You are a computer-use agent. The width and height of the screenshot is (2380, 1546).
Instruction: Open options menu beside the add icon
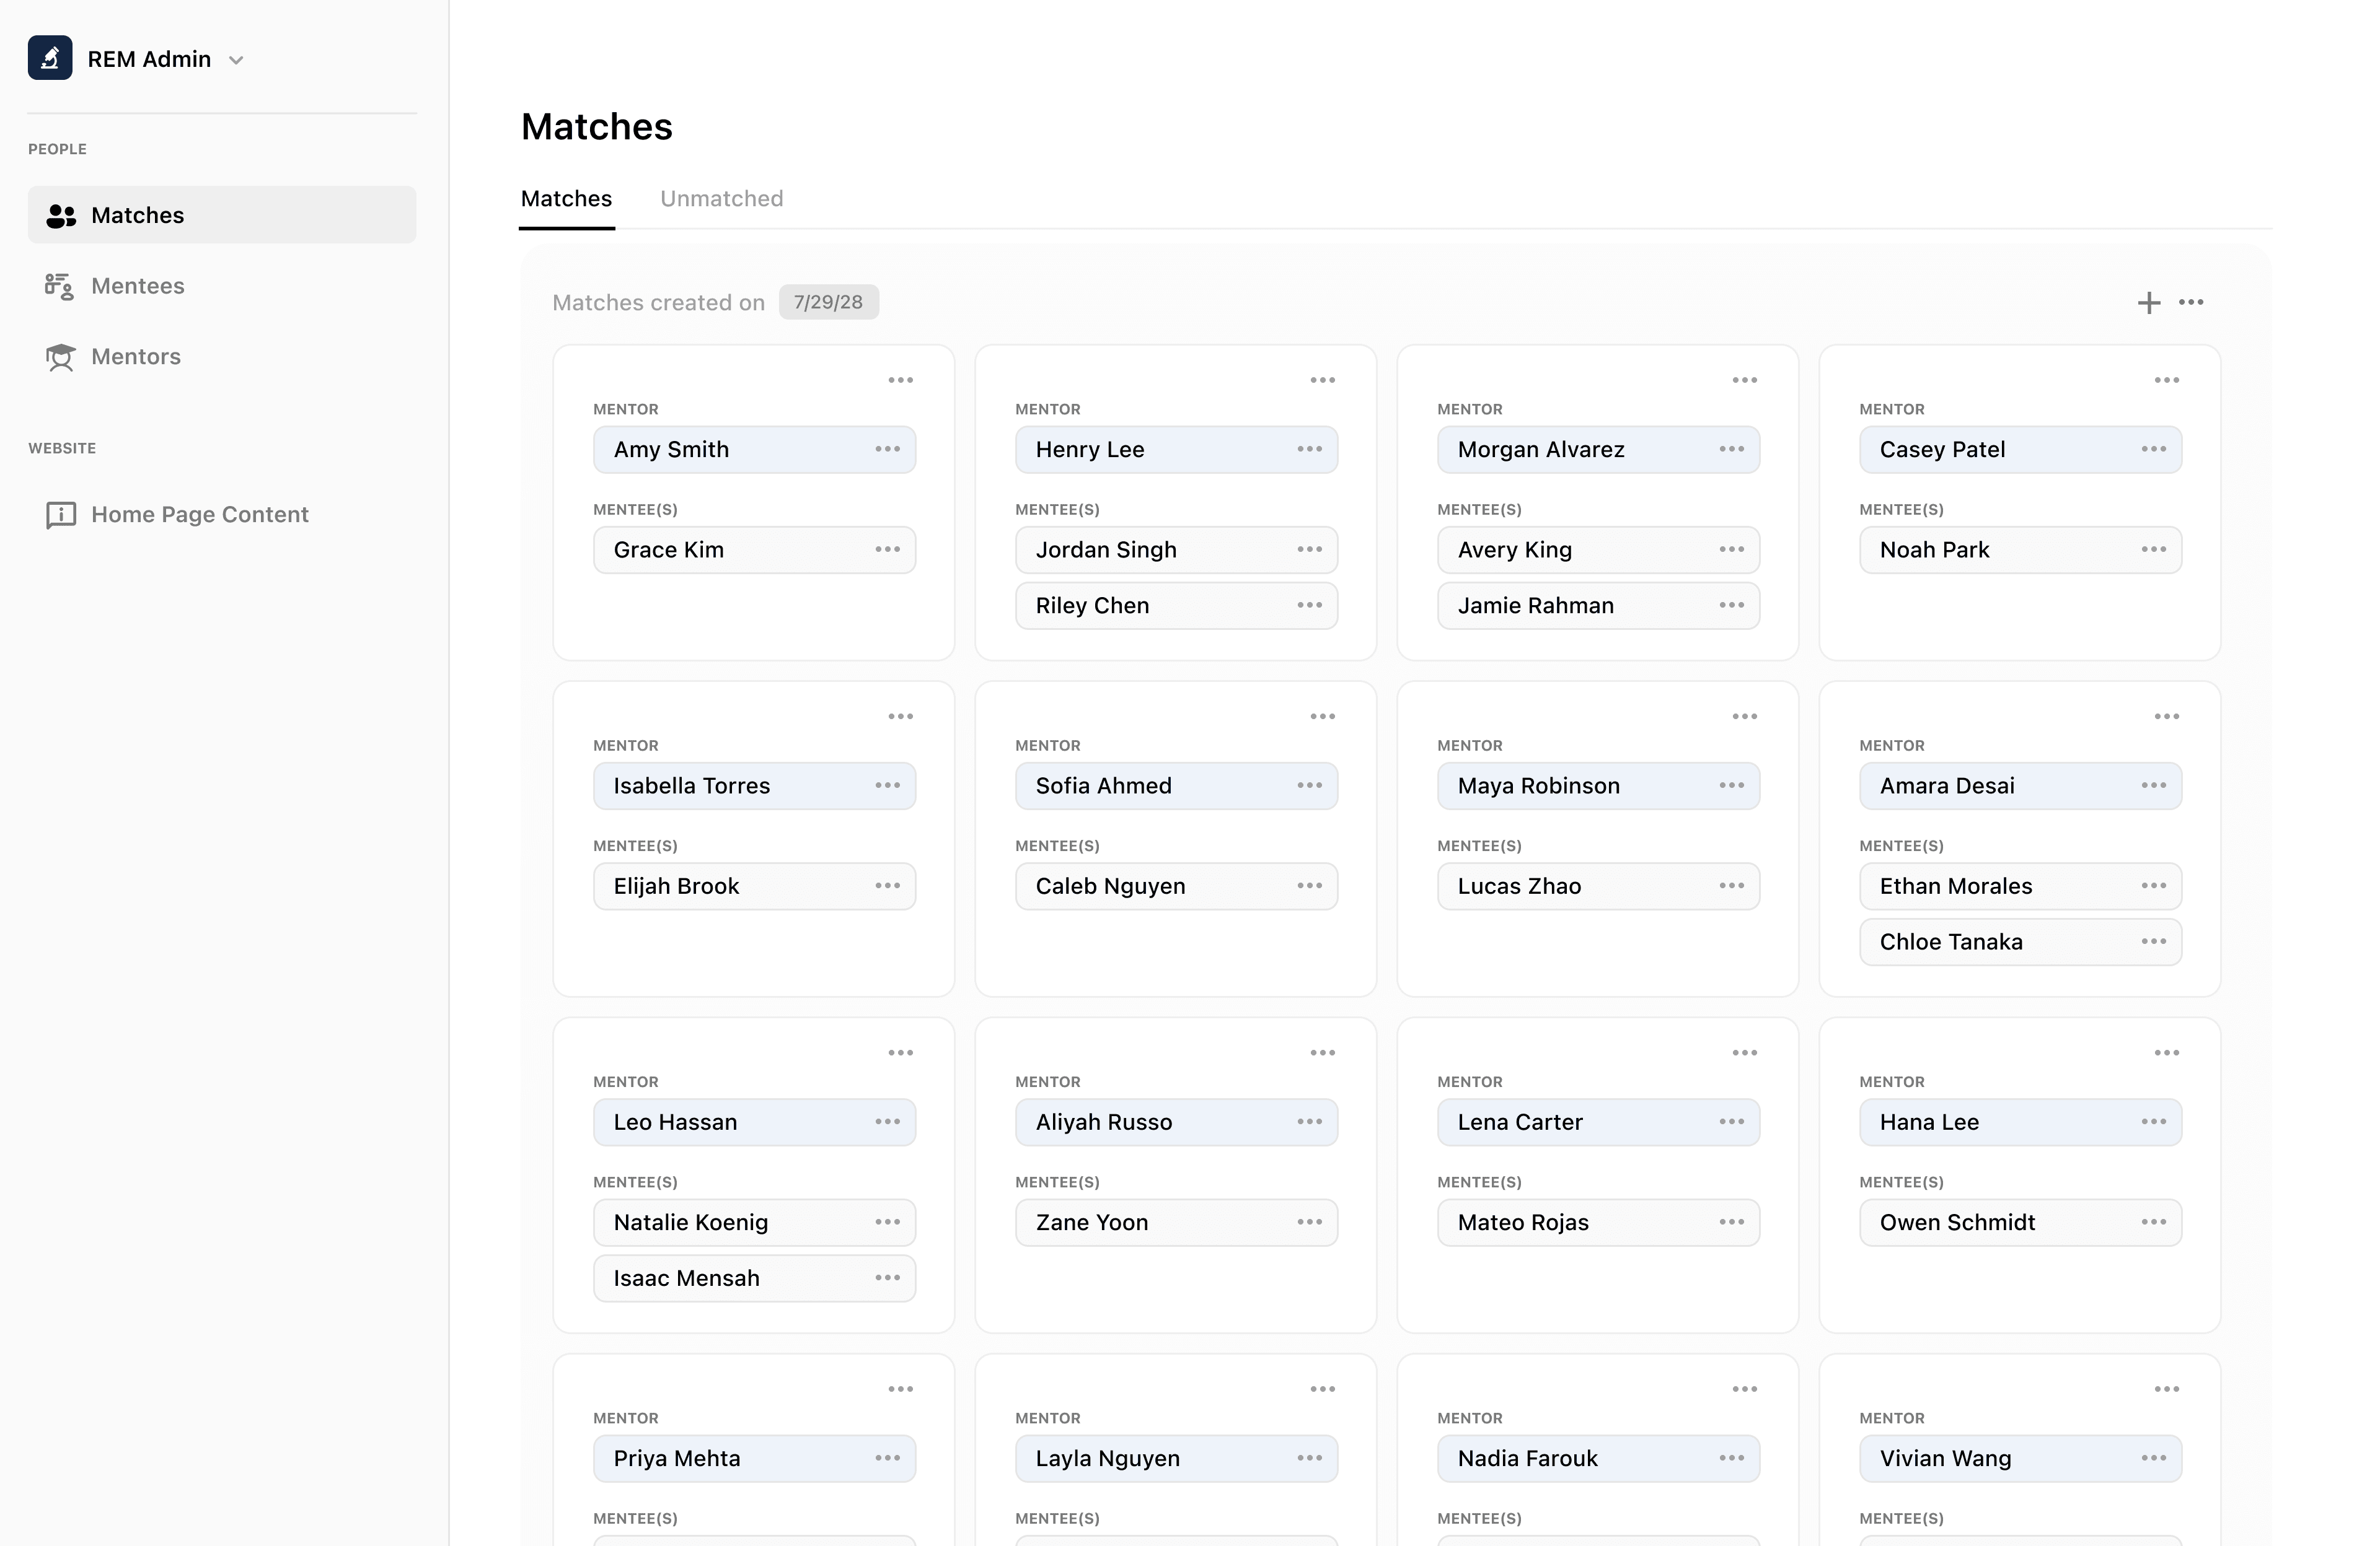point(2191,303)
